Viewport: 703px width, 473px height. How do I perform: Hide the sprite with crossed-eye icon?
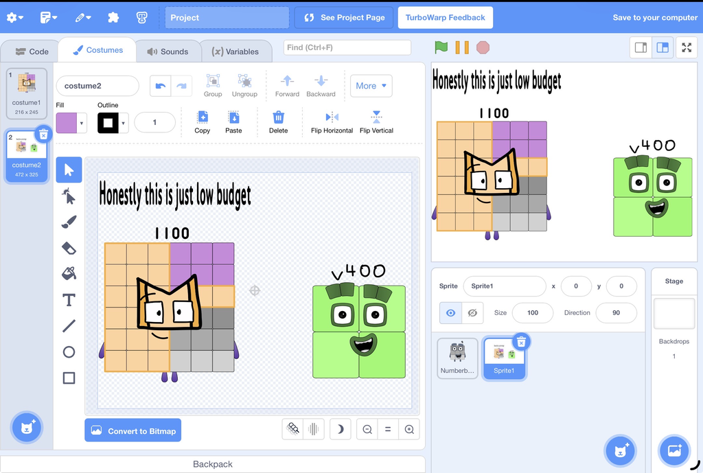(472, 313)
